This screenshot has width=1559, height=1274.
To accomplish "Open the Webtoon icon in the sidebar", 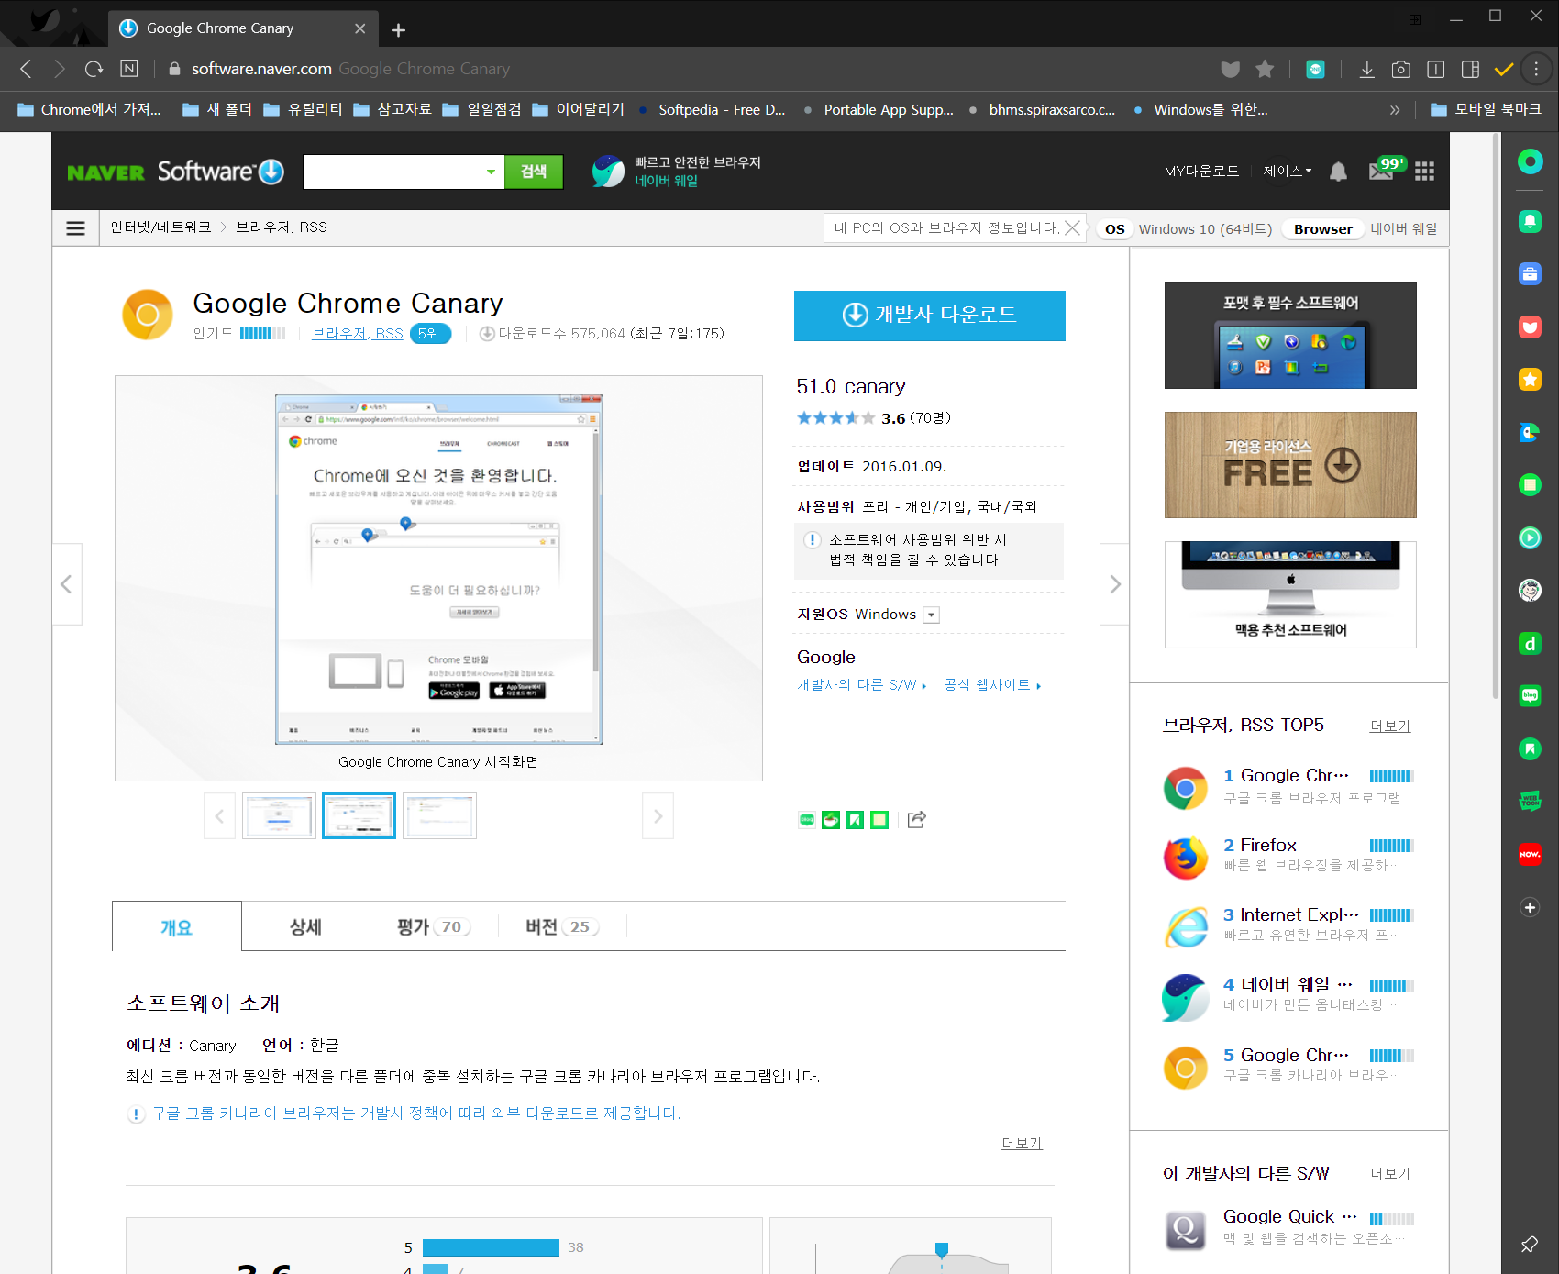I will (1530, 801).
